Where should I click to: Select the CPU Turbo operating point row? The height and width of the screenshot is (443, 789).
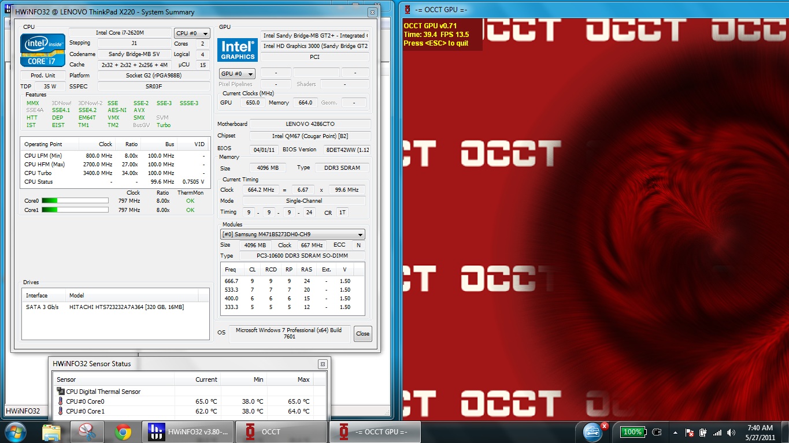click(x=115, y=173)
